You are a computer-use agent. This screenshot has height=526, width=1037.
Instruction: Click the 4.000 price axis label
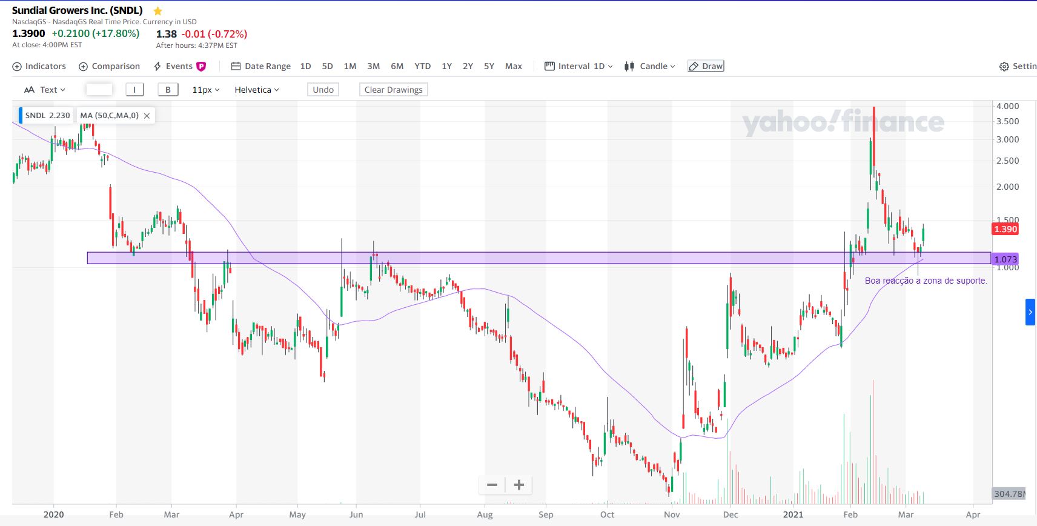pos(1008,106)
